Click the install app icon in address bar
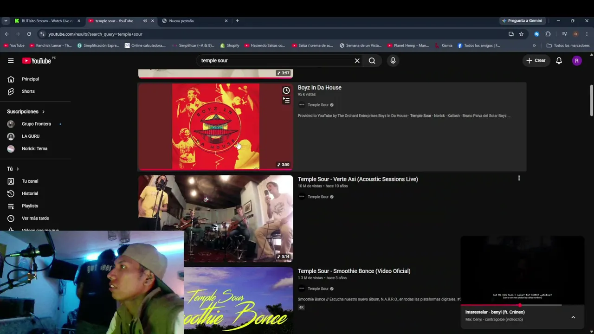This screenshot has width=594, height=334. pyautogui.click(x=511, y=34)
